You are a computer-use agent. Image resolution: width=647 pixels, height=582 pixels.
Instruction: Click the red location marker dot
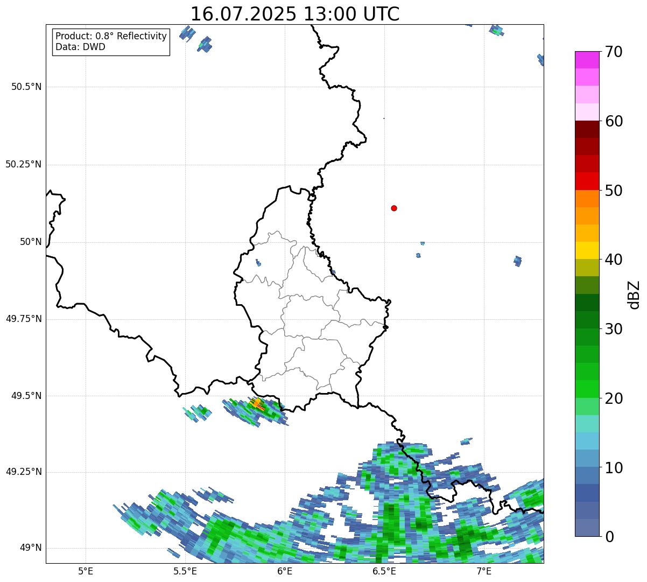pyautogui.click(x=394, y=208)
